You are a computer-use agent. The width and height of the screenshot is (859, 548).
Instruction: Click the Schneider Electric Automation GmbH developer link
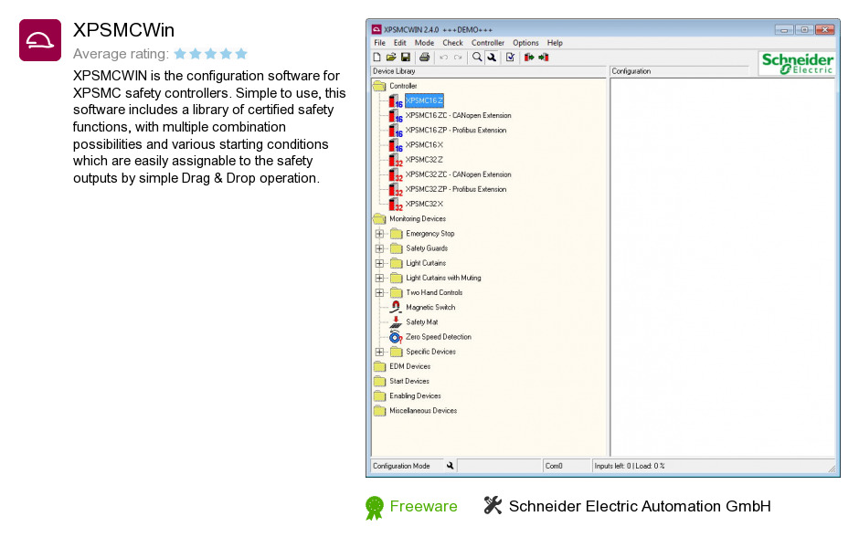pos(640,506)
